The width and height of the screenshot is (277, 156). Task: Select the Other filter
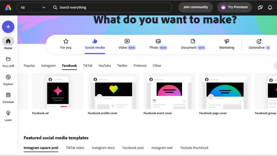coord(157,66)
